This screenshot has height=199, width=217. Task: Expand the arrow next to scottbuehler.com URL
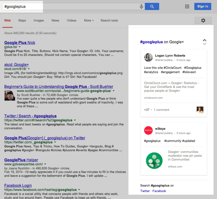click(114, 91)
